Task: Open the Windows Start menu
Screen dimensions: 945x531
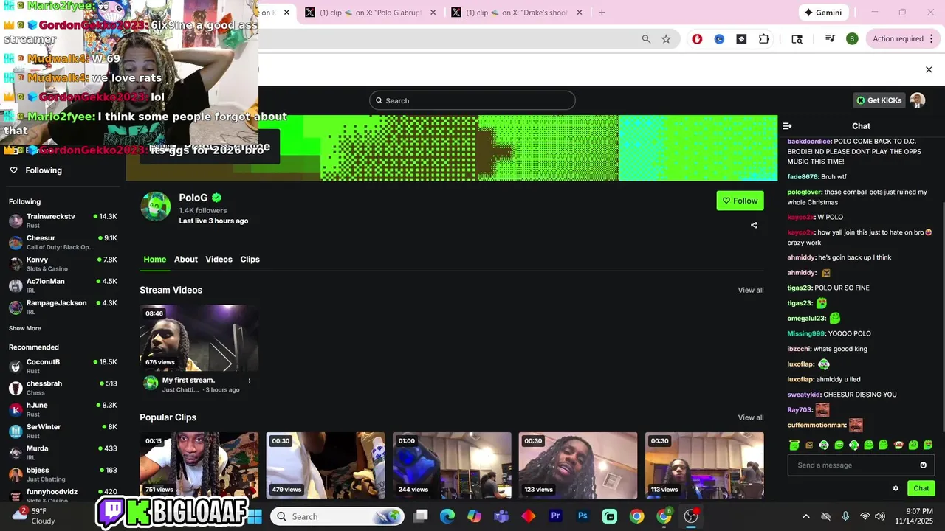Action: pyautogui.click(x=255, y=516)
